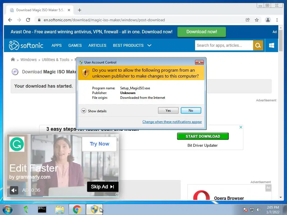Screen dimensions: 287x215
Task: Skip the Grammarly video ad
Action: pyautogui.click(x=103, y=187)
